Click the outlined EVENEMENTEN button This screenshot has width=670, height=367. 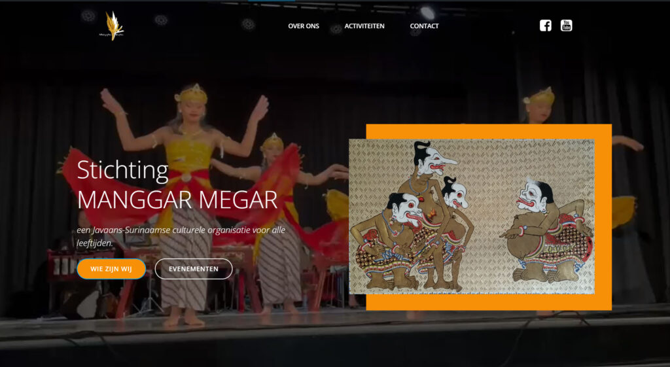click(193, 269)
